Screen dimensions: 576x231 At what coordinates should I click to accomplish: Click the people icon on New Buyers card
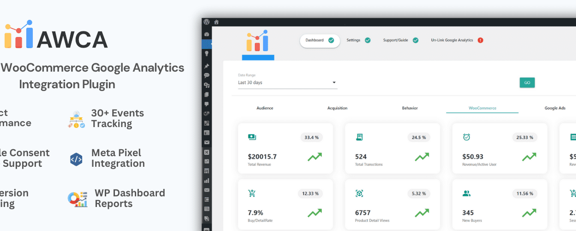466,194
